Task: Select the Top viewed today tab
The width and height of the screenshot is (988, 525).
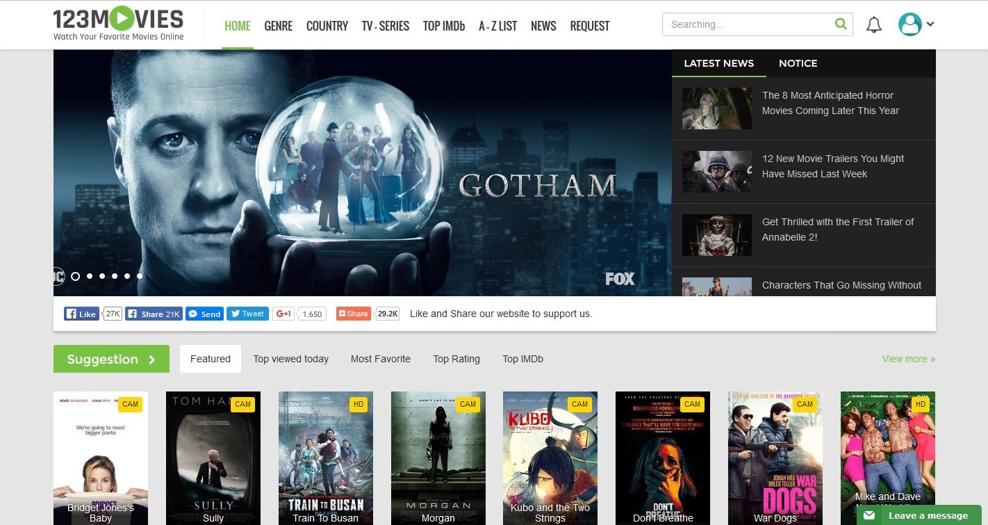Action: tap(291, 359)
